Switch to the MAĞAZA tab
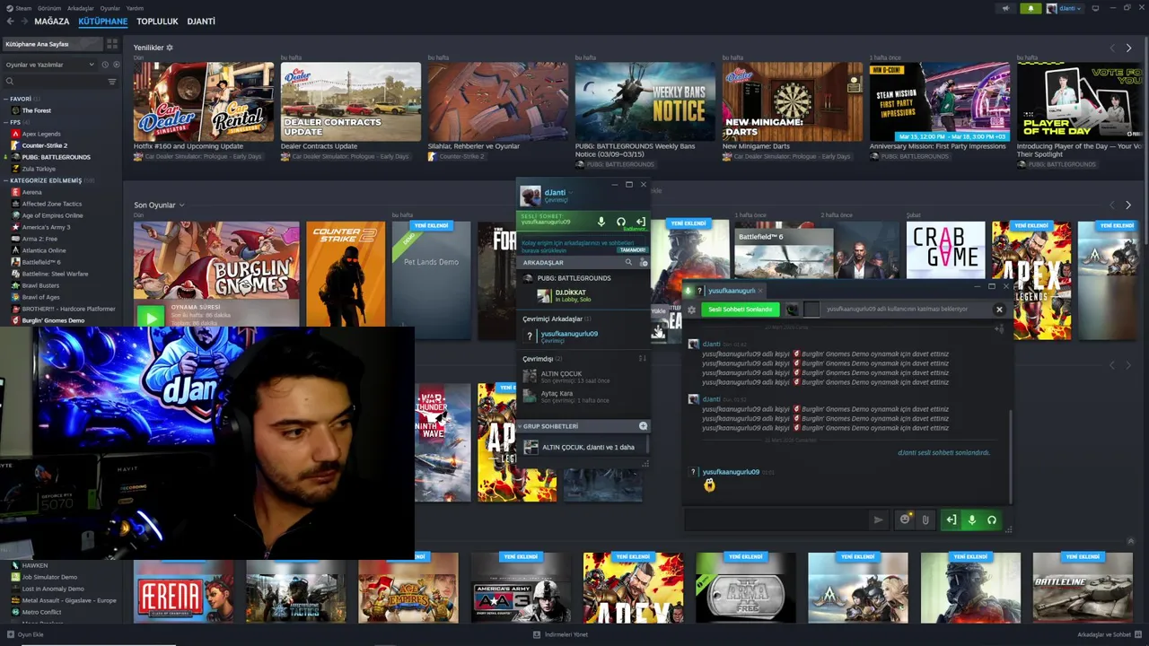Image resolution: width=1149 pixels, height=646 pixels. 52,21
